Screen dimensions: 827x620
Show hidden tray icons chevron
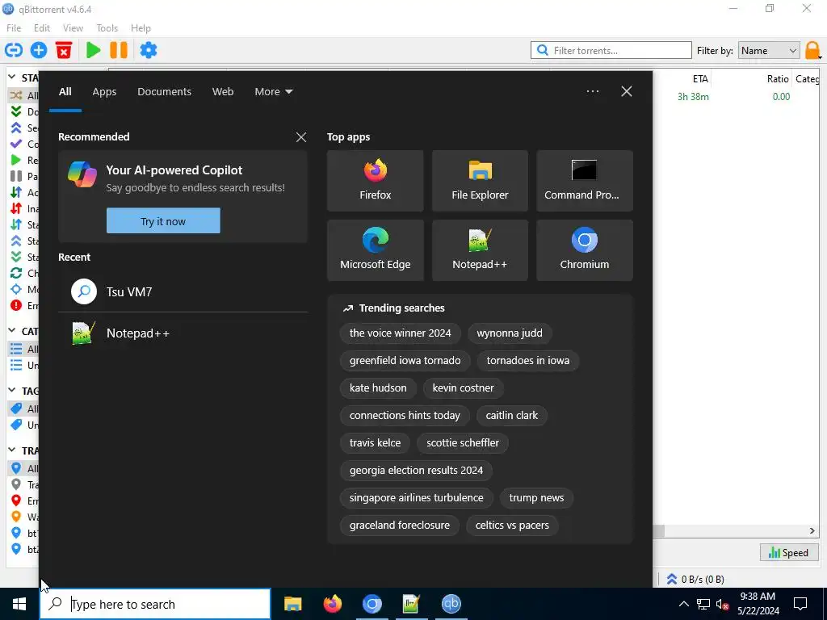coord(683,604)
